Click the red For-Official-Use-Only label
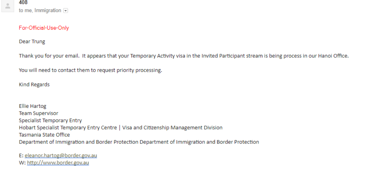The image size is (388, 169). (x=44, y=28)
